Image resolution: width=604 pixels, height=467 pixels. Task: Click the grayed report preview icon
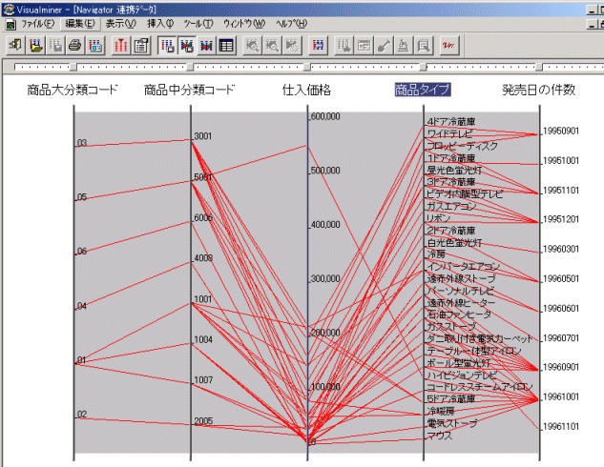[424, 46]
